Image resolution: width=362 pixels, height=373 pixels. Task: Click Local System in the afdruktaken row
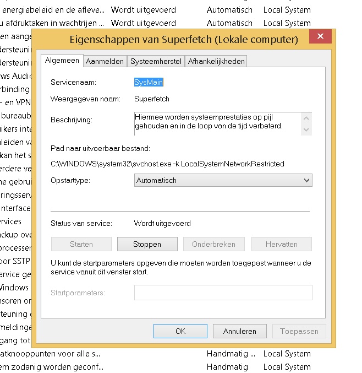point(287,23)
